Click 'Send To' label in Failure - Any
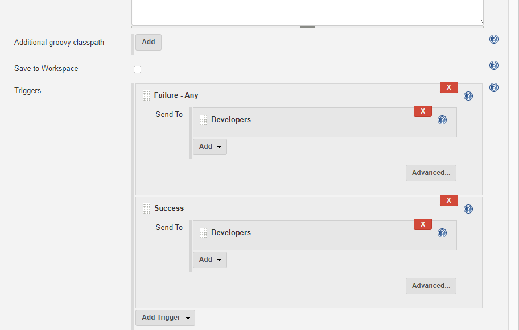519x330 pixels. [x=169, y=115]
